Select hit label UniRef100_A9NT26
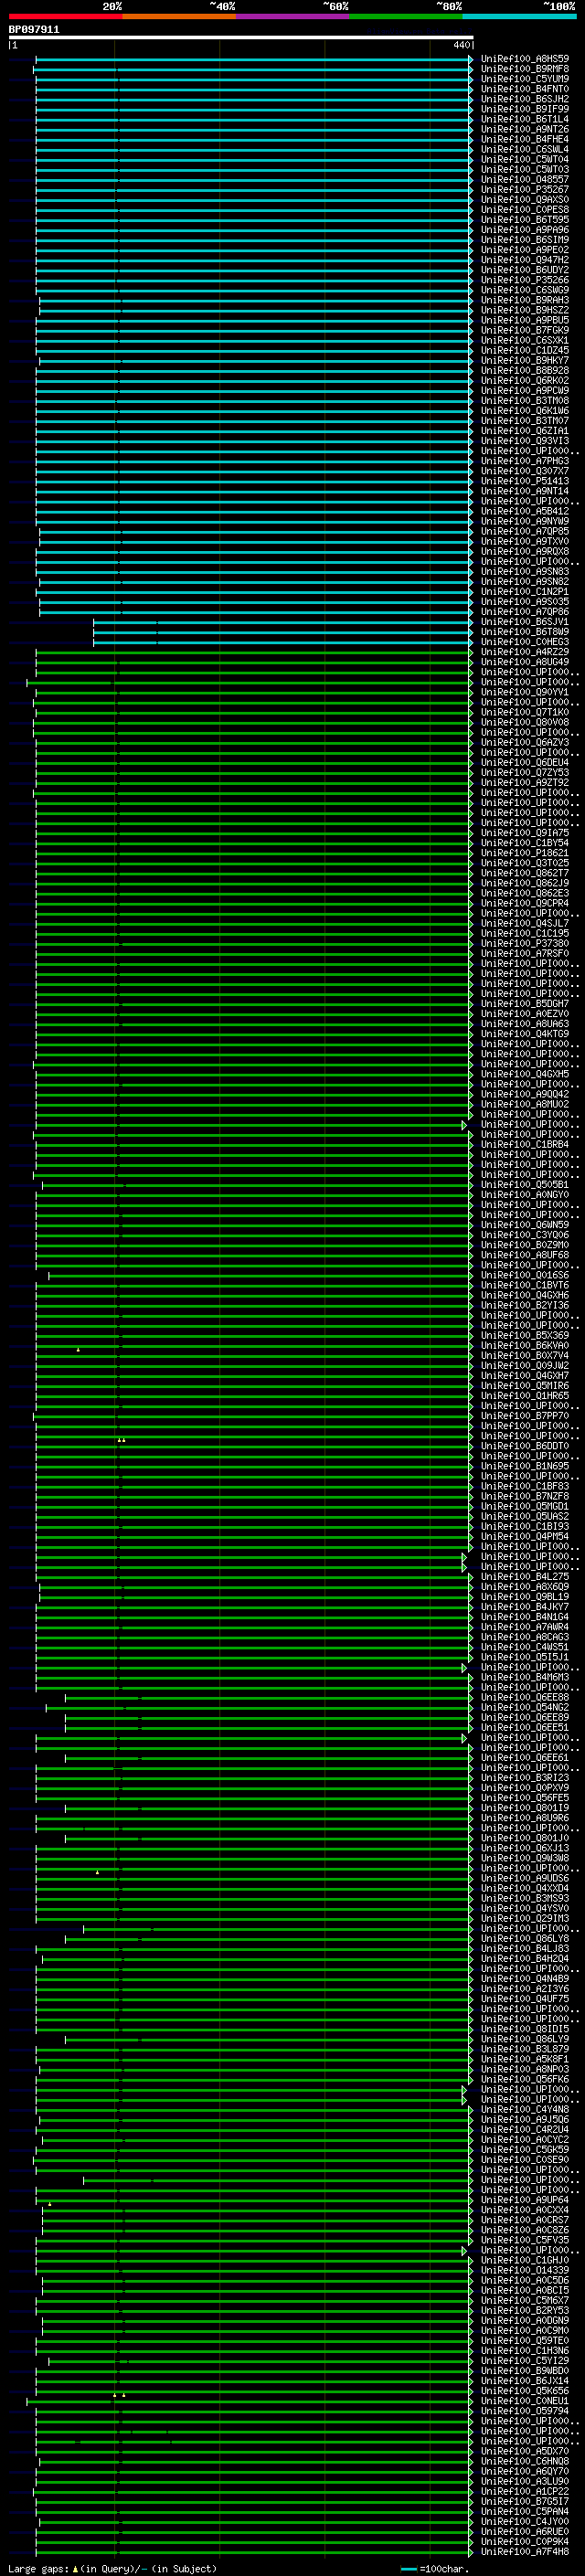The image size is (585, 2576). point(525,129)
